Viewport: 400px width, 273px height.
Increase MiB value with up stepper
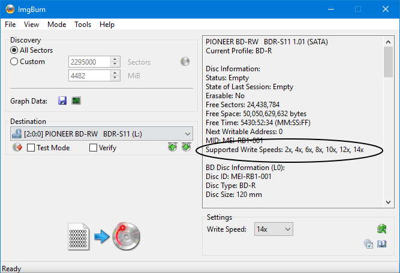[x=115, y=73]
